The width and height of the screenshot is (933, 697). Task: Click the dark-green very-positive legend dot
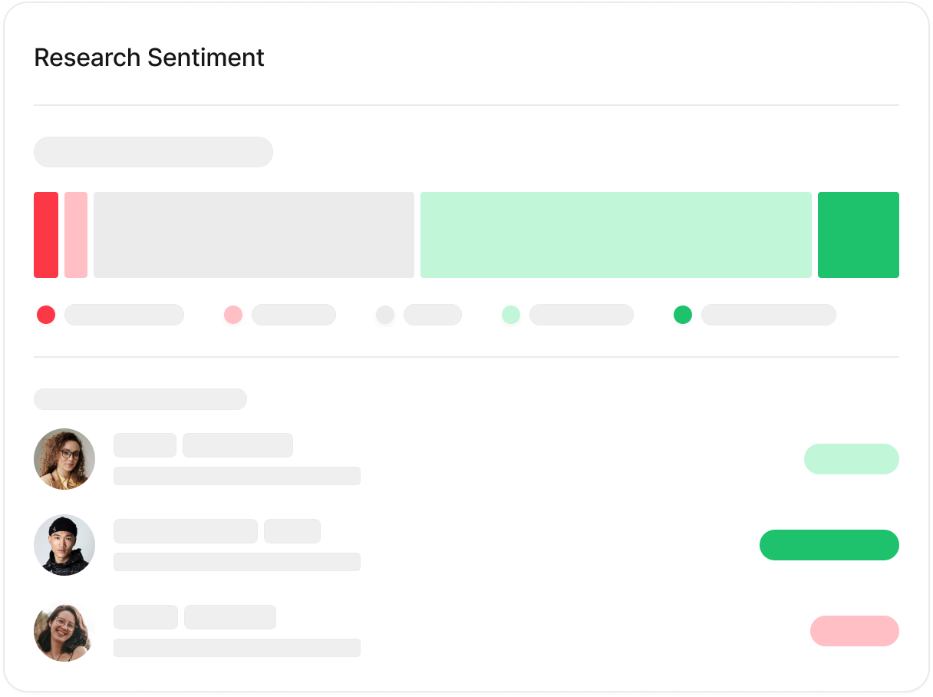point(682,315)
